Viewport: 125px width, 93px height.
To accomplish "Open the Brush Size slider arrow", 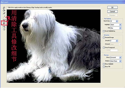I will click(117, 21).
